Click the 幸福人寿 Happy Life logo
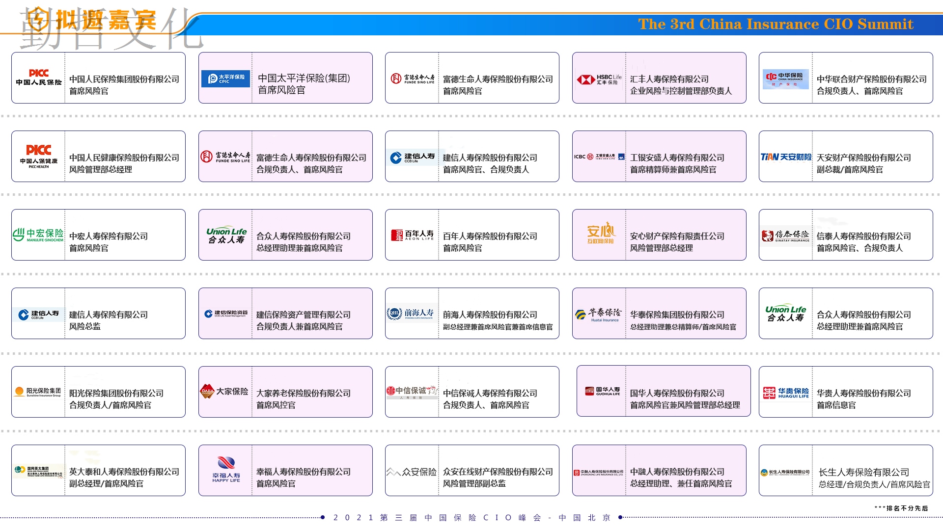Viewport: 943px width, 530px height. point(226,470)
